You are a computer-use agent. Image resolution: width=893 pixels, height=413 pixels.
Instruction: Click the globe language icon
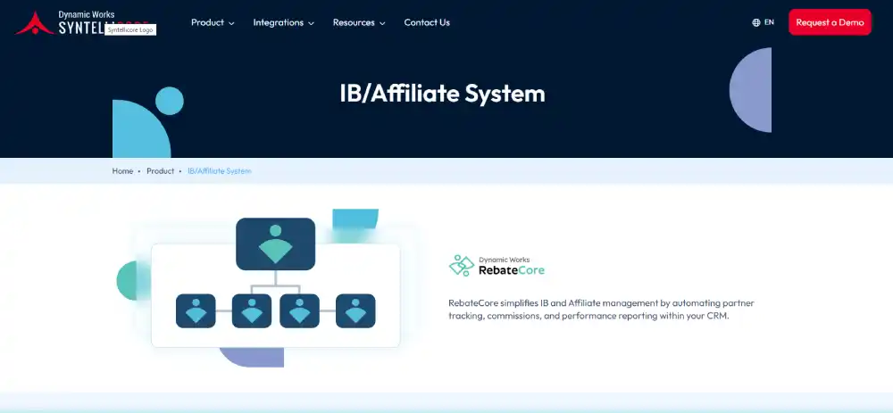756,23
